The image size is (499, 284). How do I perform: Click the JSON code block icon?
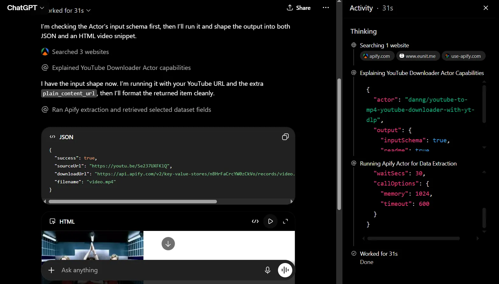[52, 137]
